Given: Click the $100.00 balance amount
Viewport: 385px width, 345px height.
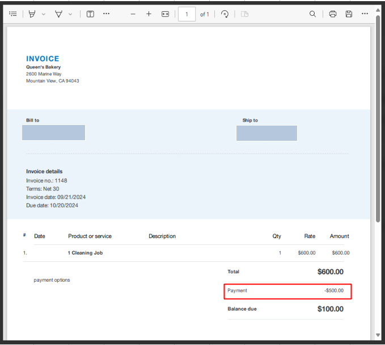Looking at the screenshot, I should coord(330,309).
